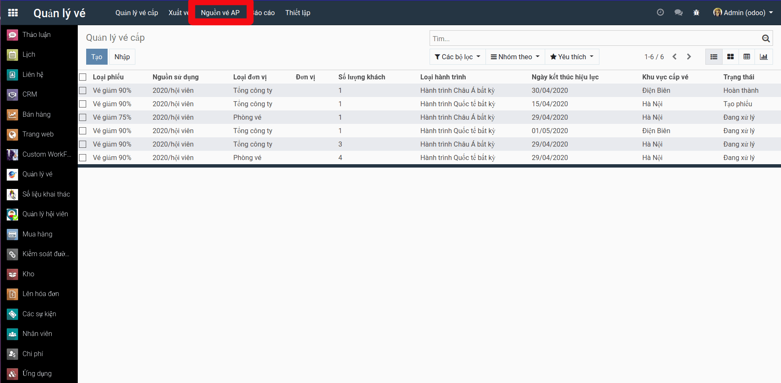The image size is (781, 383).
Task: Check the row with 4 passengers
Action: pyautogui.click(x=83, y=157)
